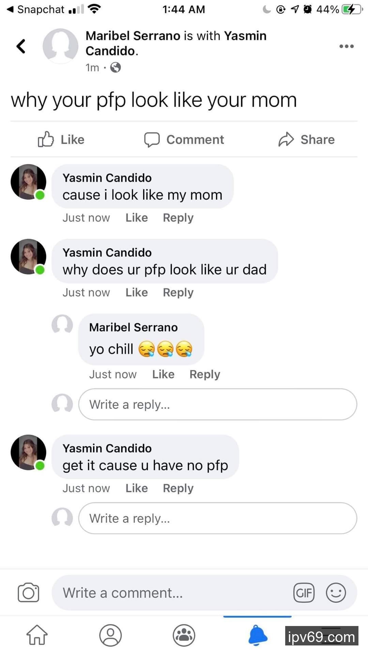Like the "yo chill" comment
368x655 pixels.
pos(163,374)
